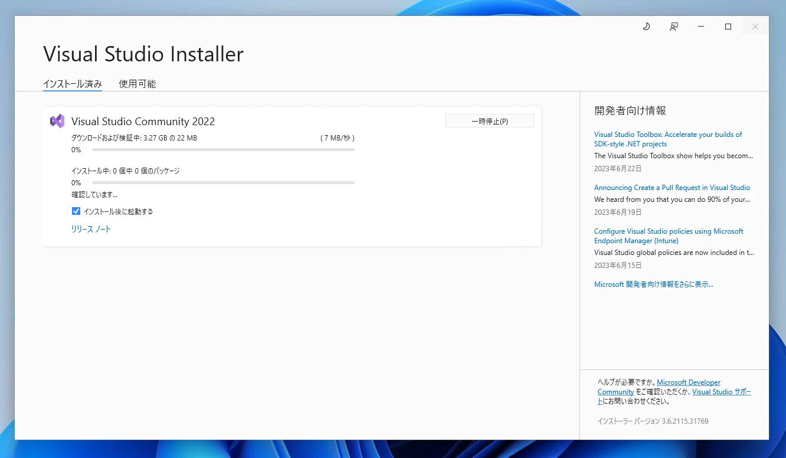Open the send feedback icon
The width and height of the screenshot is (786, 458).
673,27
